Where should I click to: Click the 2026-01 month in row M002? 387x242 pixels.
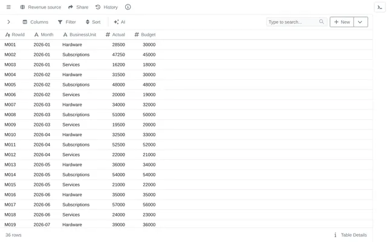[x=42, y=54]
